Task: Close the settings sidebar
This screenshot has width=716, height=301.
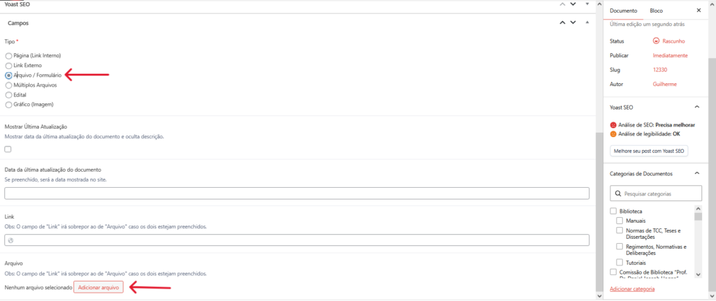Action: (699, 10)
